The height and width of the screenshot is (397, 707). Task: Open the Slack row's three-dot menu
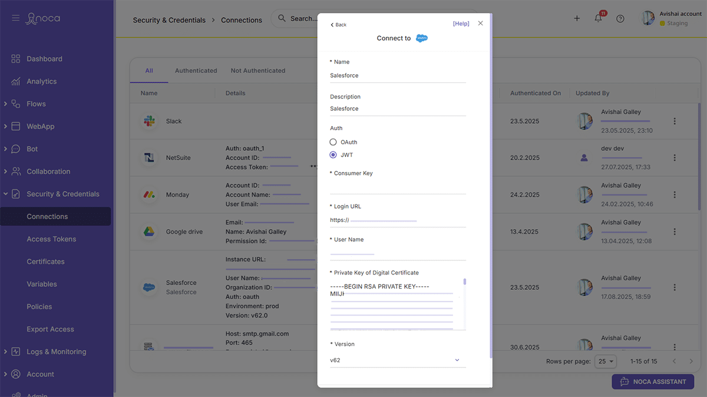coord(675,121)
